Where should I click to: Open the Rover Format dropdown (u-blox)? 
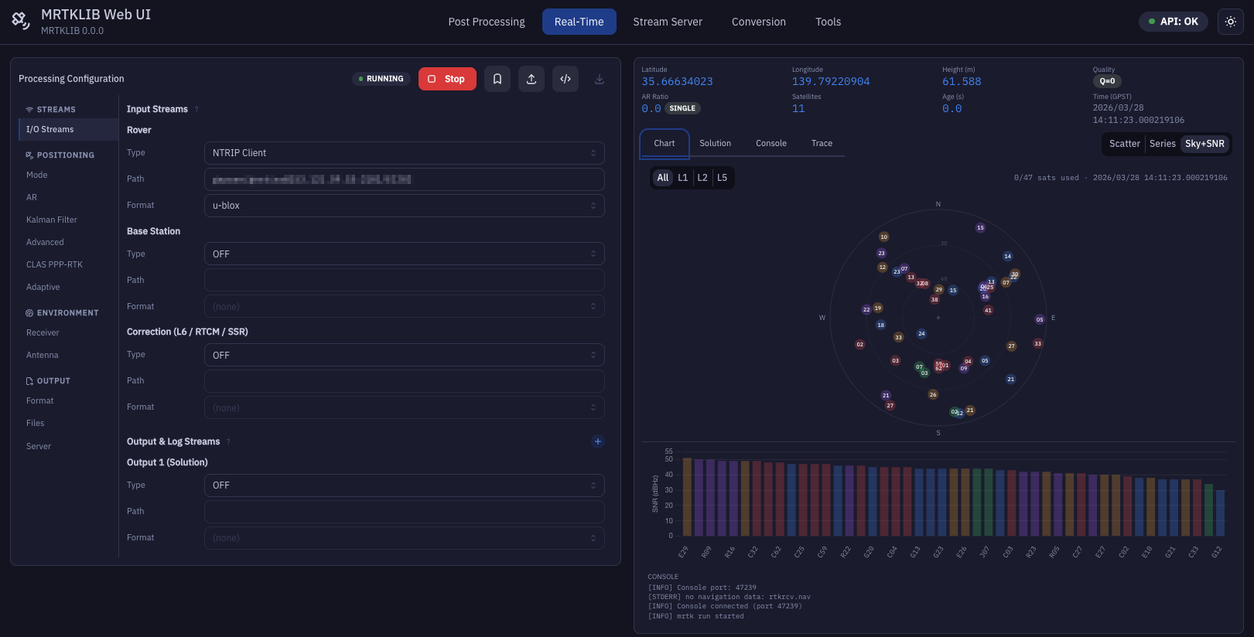[x=404, y=206]
